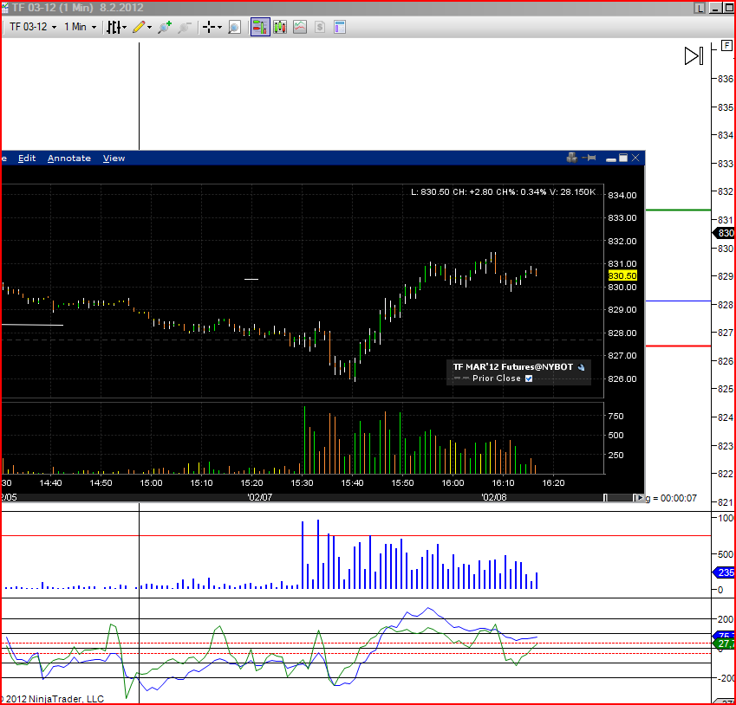Open the Edit menu

coord(27,158)
